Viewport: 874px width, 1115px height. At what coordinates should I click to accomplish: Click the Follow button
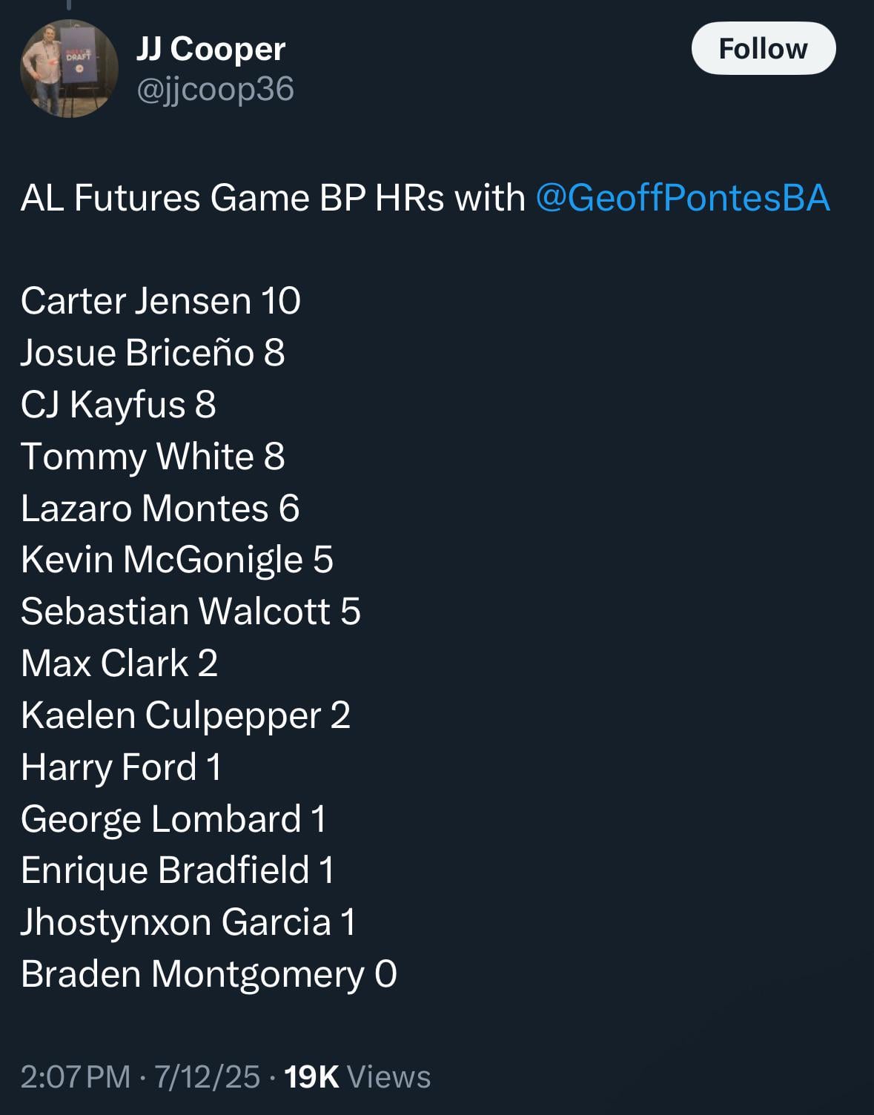[763, 49]
